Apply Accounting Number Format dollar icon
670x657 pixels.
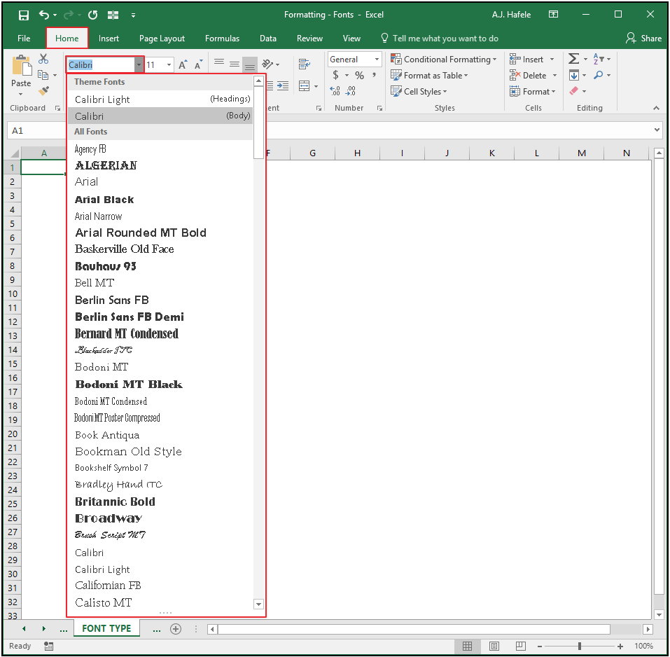(x=336, y=75)
